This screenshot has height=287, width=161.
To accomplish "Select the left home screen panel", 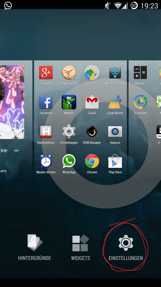I will [16, 120].
